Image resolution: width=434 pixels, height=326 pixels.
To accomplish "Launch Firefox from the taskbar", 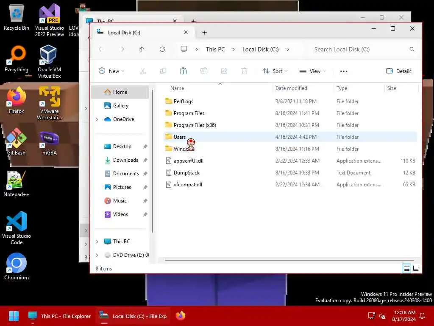I will (x=181, y=316).
